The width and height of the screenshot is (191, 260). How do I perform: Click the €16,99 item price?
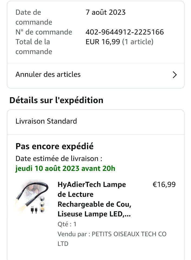tap(164, 185)
